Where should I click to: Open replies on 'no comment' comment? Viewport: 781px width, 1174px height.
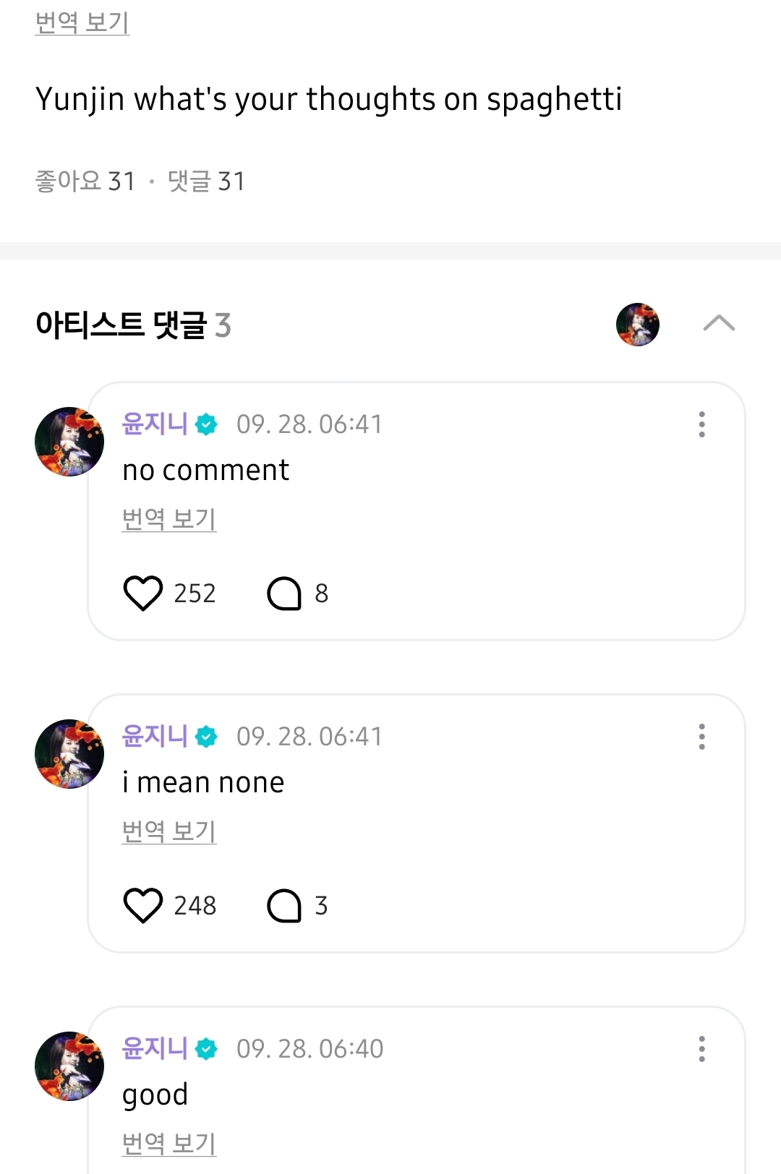pyautogui.click(x=284, y=593)
